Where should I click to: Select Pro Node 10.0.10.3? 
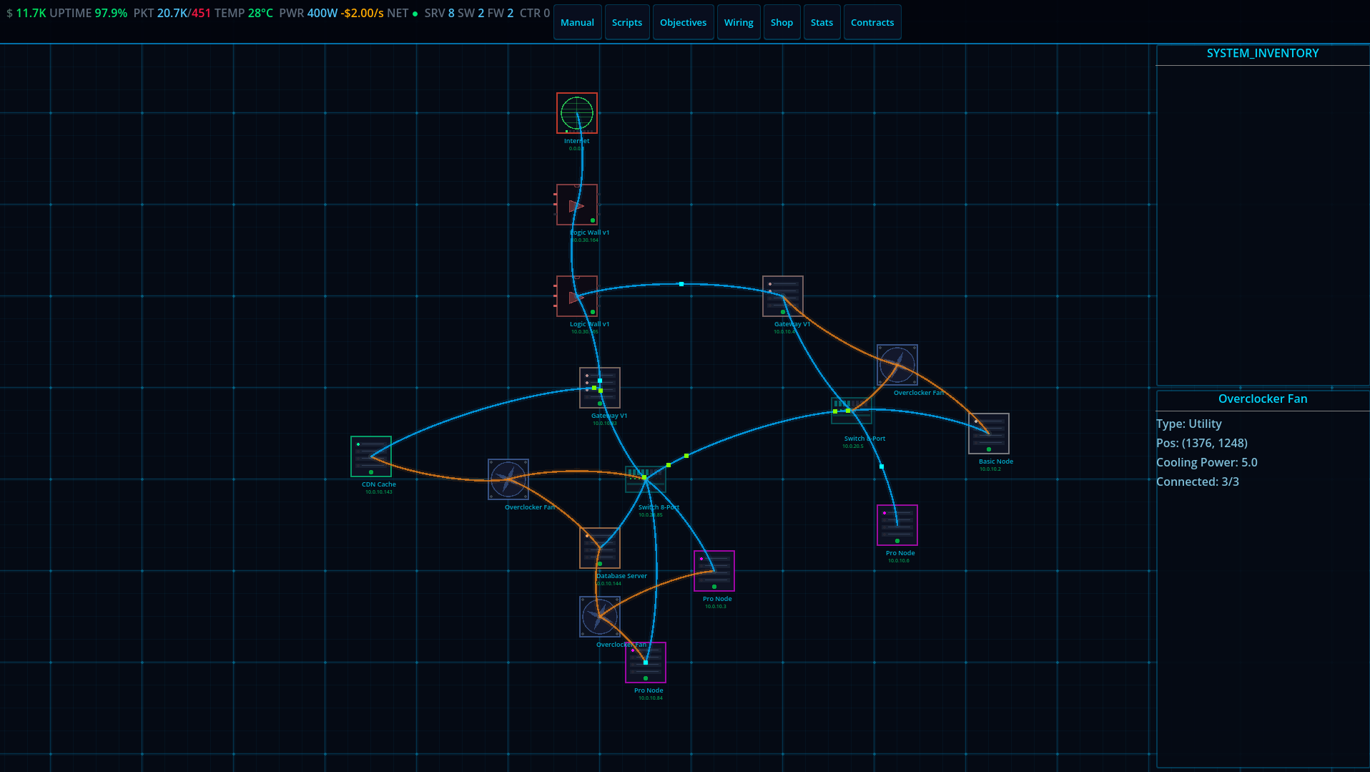[x=714, y=571]
